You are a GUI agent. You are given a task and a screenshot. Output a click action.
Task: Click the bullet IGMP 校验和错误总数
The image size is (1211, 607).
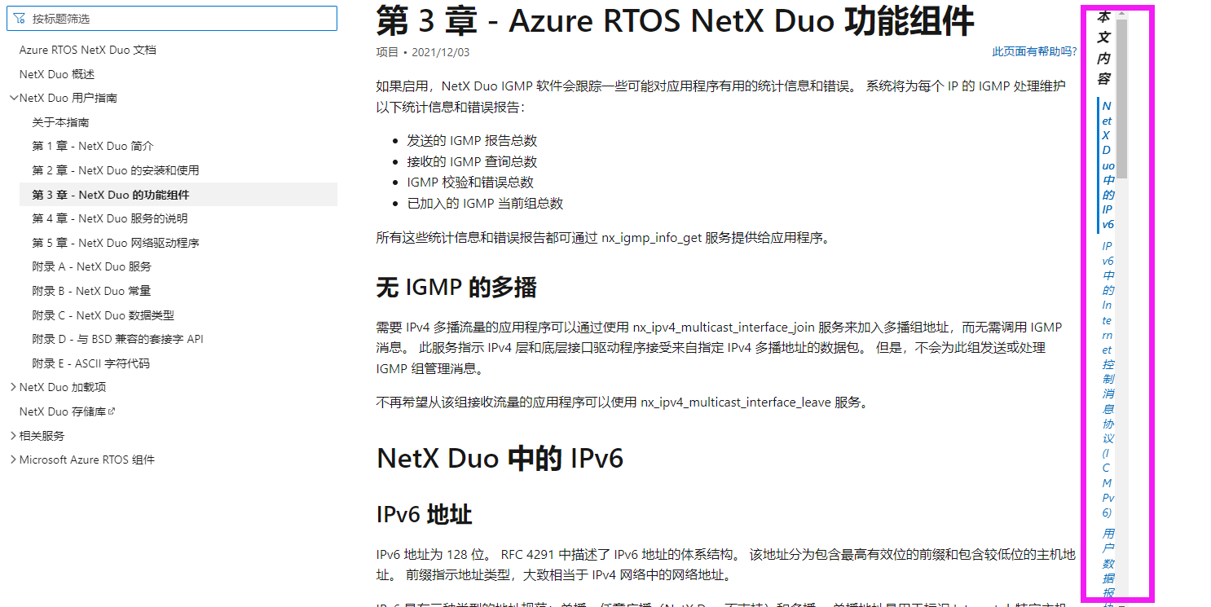470,183
